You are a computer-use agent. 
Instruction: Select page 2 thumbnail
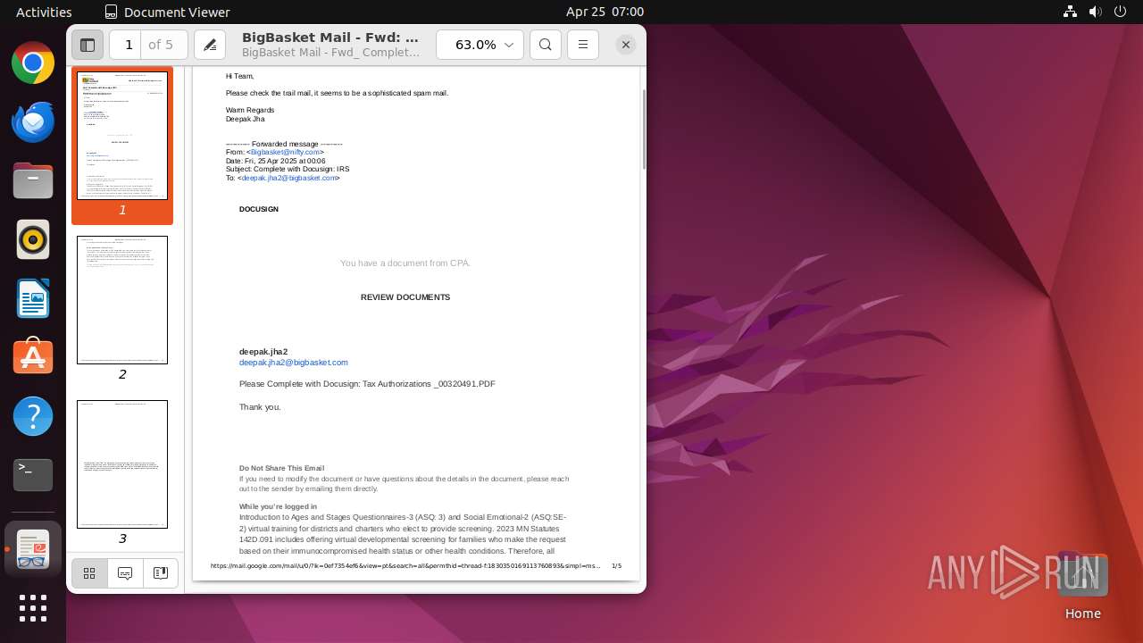tap(122, 300)
